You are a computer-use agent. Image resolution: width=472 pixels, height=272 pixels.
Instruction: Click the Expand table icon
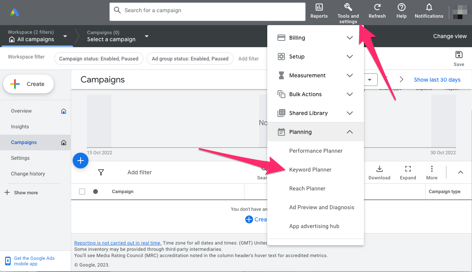[x=408, y=169]
